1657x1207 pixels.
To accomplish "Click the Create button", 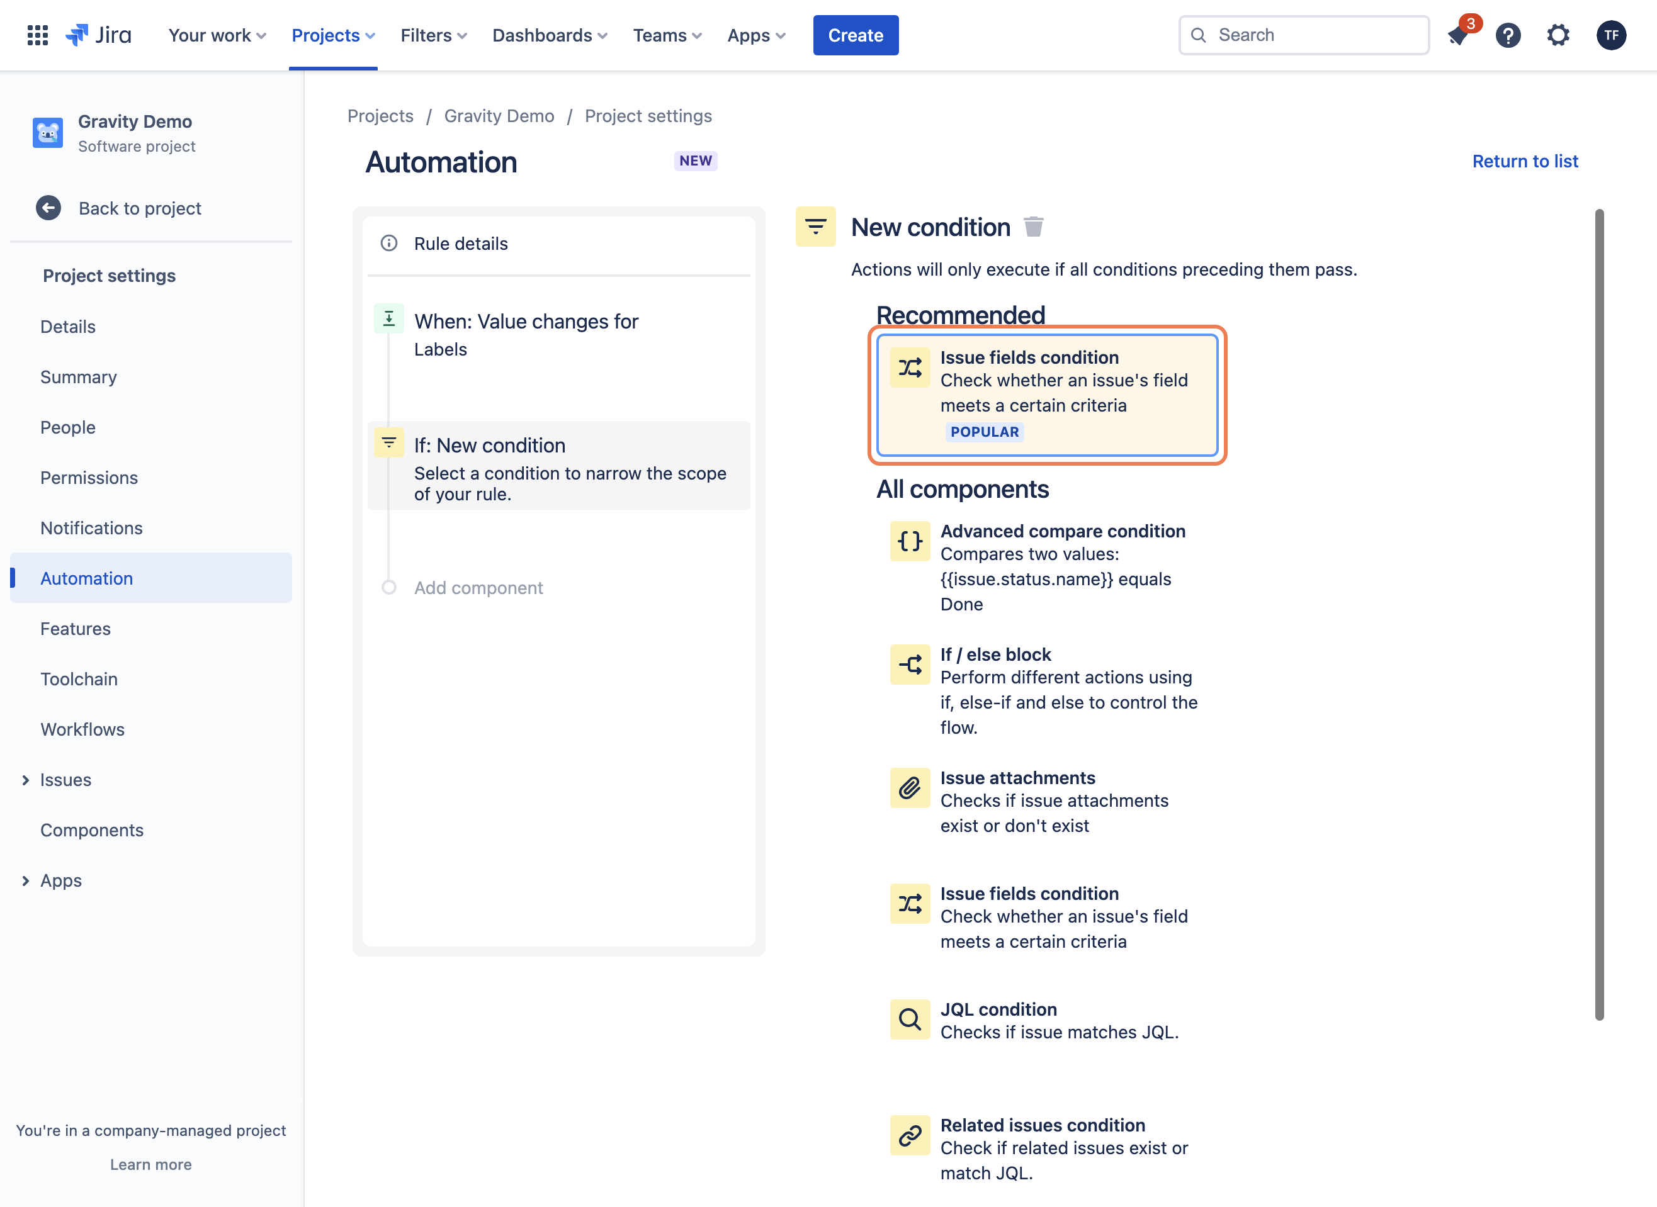I will pos(856,35).
